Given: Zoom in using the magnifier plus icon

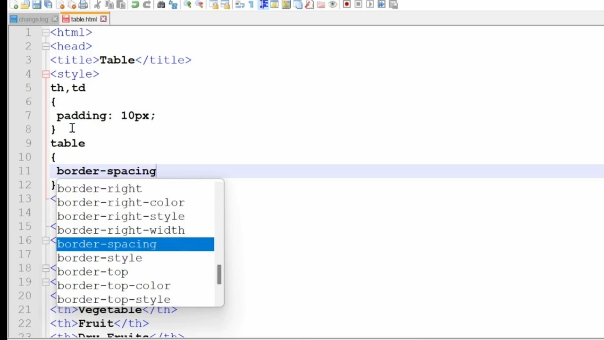Looking at the screenshot, I should (188, 5).
